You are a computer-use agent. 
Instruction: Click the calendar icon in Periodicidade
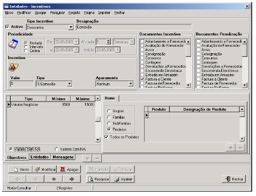pyautogui.click(x=13, y=43)
